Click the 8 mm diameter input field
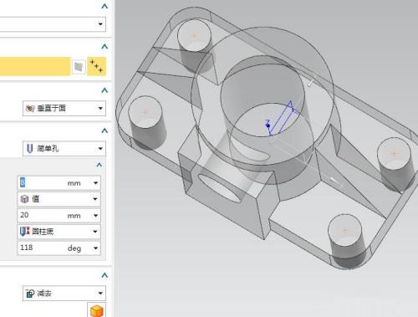Image resolution: width=418 pixels, height=317 pixels. click(x=59, y=183)
